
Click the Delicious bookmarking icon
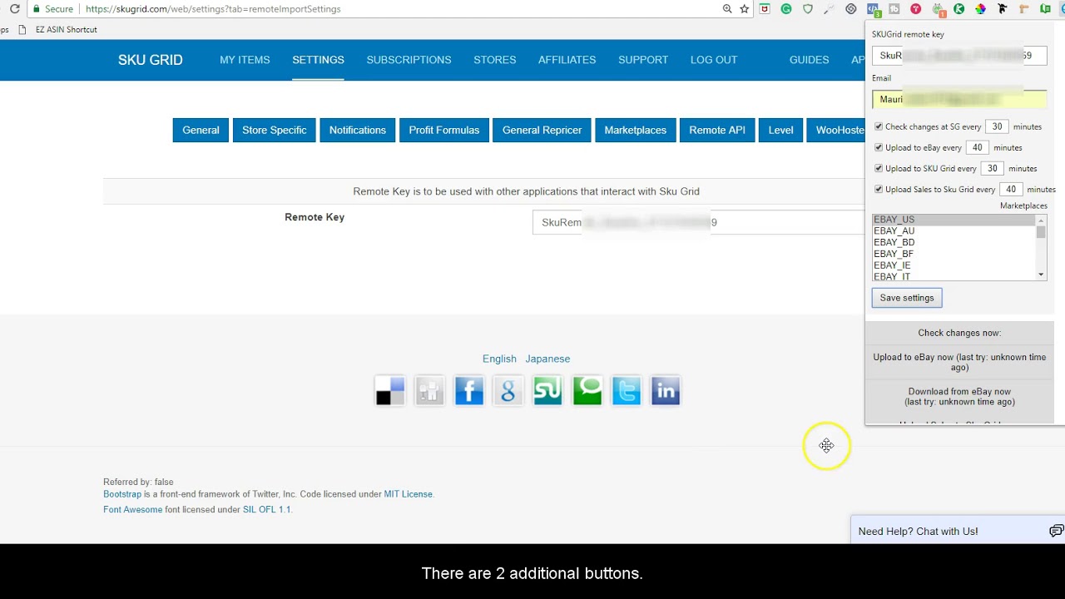389,391
